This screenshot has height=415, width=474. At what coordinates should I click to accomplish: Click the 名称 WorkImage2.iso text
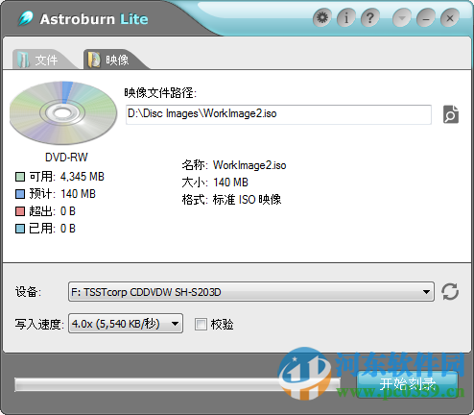click(234, 165)
